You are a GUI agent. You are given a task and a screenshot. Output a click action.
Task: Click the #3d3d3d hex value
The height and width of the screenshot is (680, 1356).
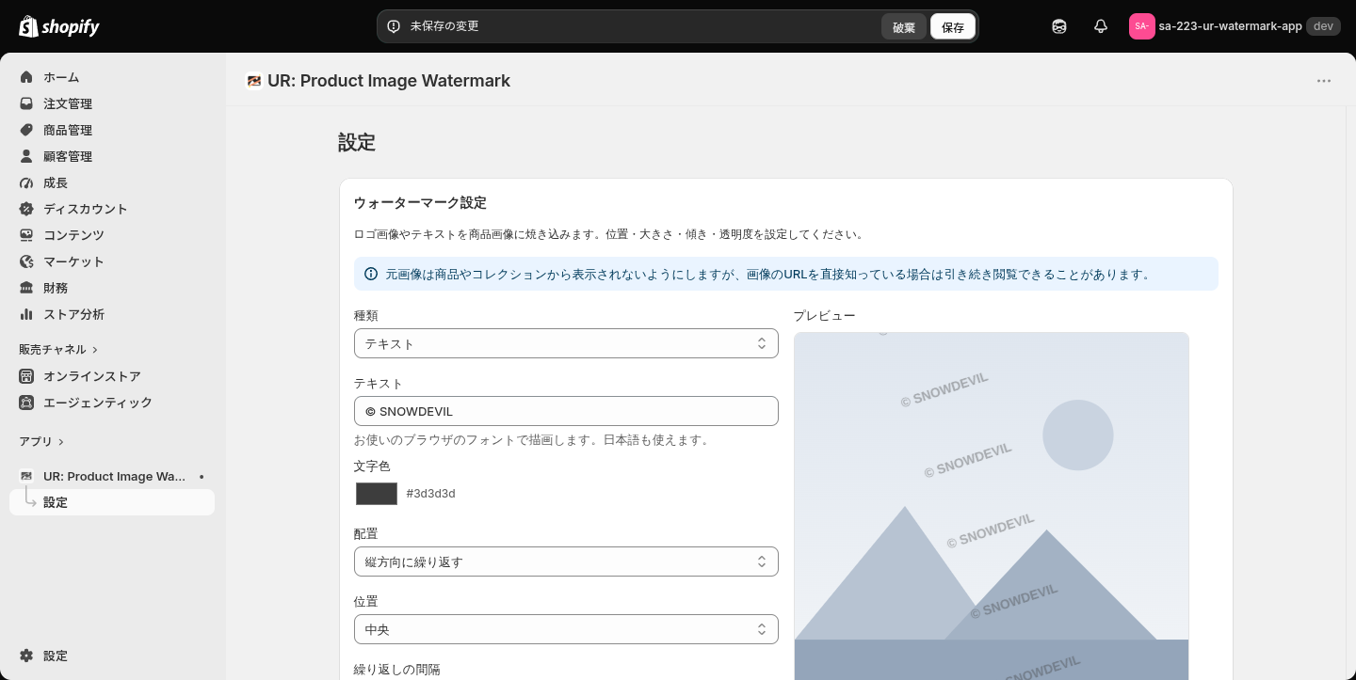click(x=430, y=494)
